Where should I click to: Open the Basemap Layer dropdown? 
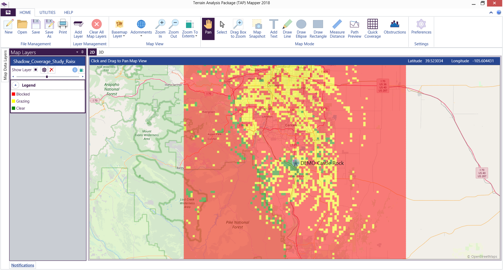click(x=119, y=29)
